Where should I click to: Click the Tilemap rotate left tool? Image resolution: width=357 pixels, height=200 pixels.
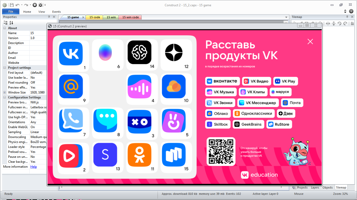[x=339, y=23]
